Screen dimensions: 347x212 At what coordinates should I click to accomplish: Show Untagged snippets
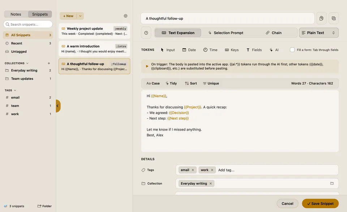click(x=28, y=51)
